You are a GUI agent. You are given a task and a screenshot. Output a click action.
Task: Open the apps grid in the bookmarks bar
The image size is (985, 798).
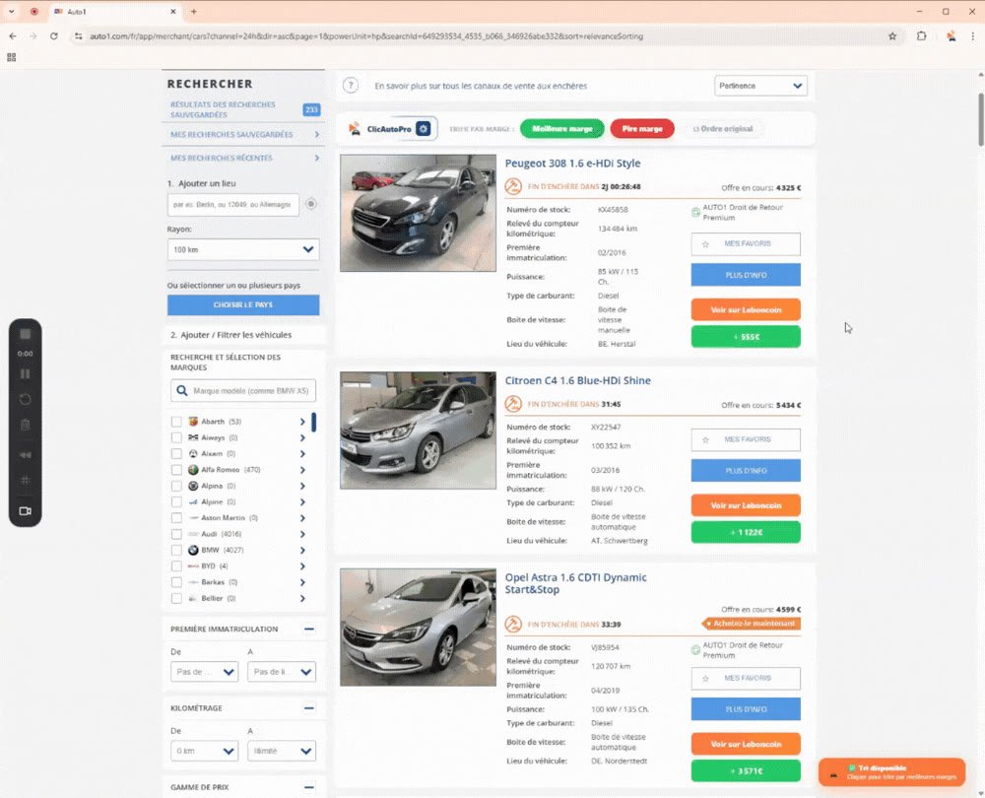point(11,57)
